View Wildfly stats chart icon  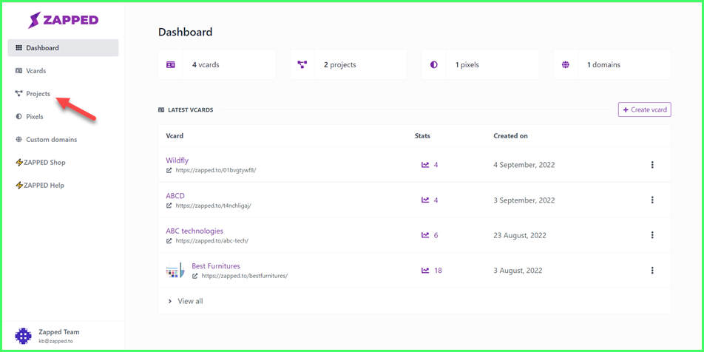click(425, 165)
